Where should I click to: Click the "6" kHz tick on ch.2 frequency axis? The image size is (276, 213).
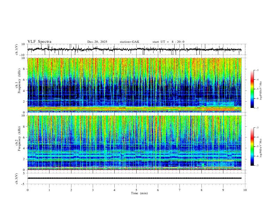(x=24, y=137)
